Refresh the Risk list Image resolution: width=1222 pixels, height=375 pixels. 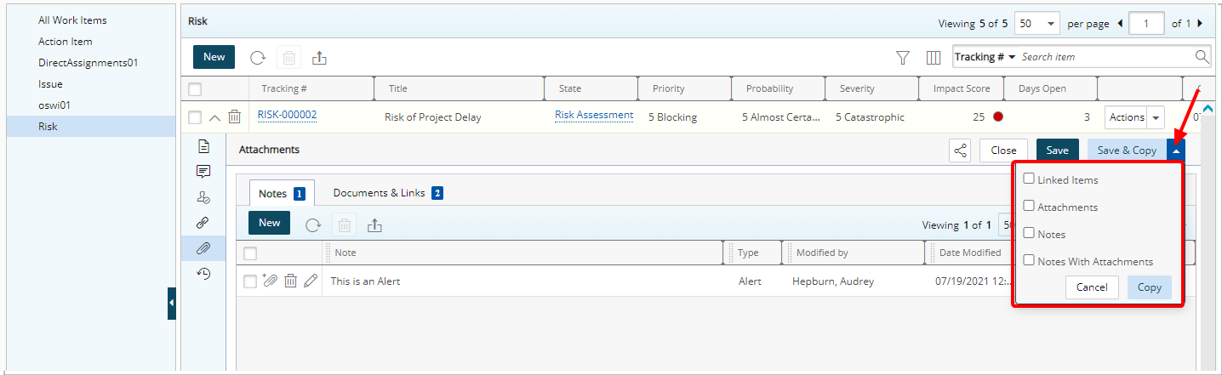tap(257, 58)
